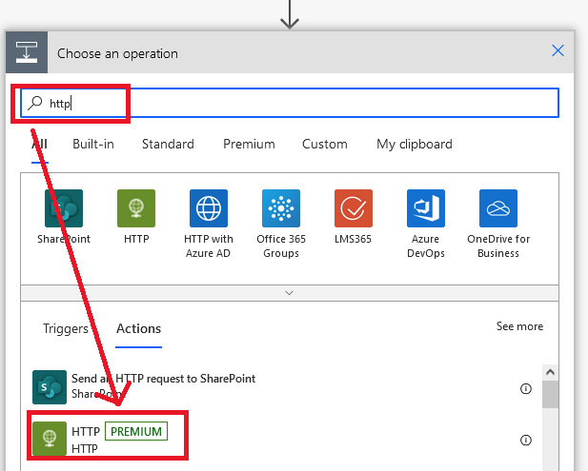588x471 pixels.
Task: Open the Premium connectors tab
Action: (x=249, y=145)
